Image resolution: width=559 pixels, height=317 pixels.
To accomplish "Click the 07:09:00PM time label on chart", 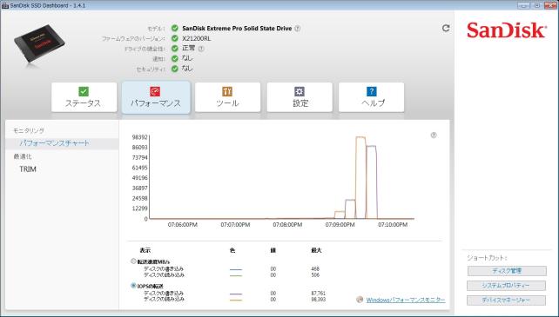I will 340,225.
